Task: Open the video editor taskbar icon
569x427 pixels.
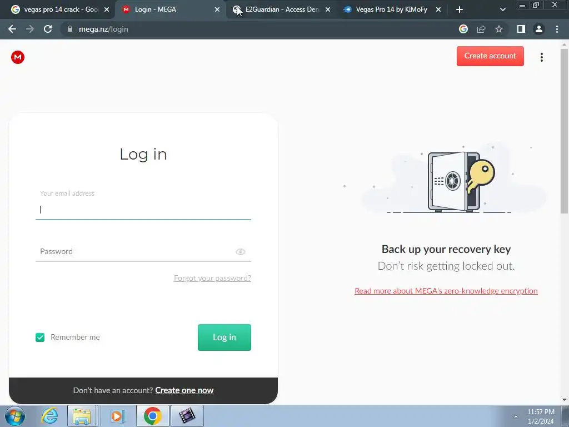Action: [x=187, y=416]
